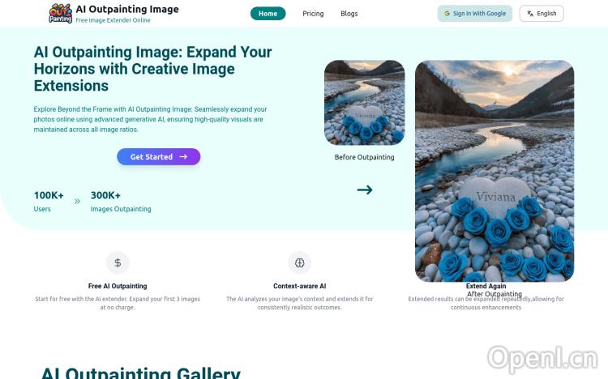
Task: Click the Extend Again feature heading
Action: pyautogui.click(x=486, y=286)
